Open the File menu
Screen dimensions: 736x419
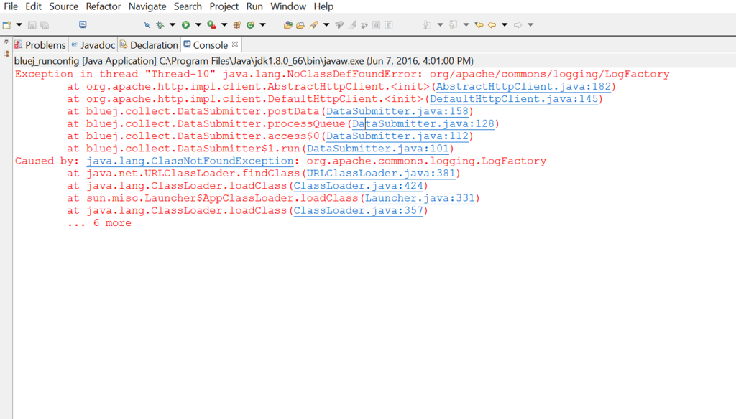tap(10, 6)
